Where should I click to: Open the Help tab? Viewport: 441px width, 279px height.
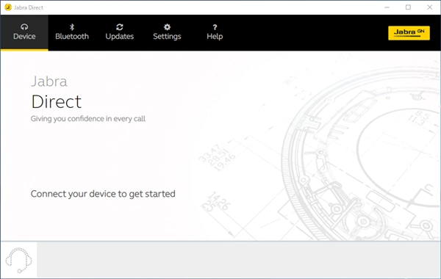215,32
